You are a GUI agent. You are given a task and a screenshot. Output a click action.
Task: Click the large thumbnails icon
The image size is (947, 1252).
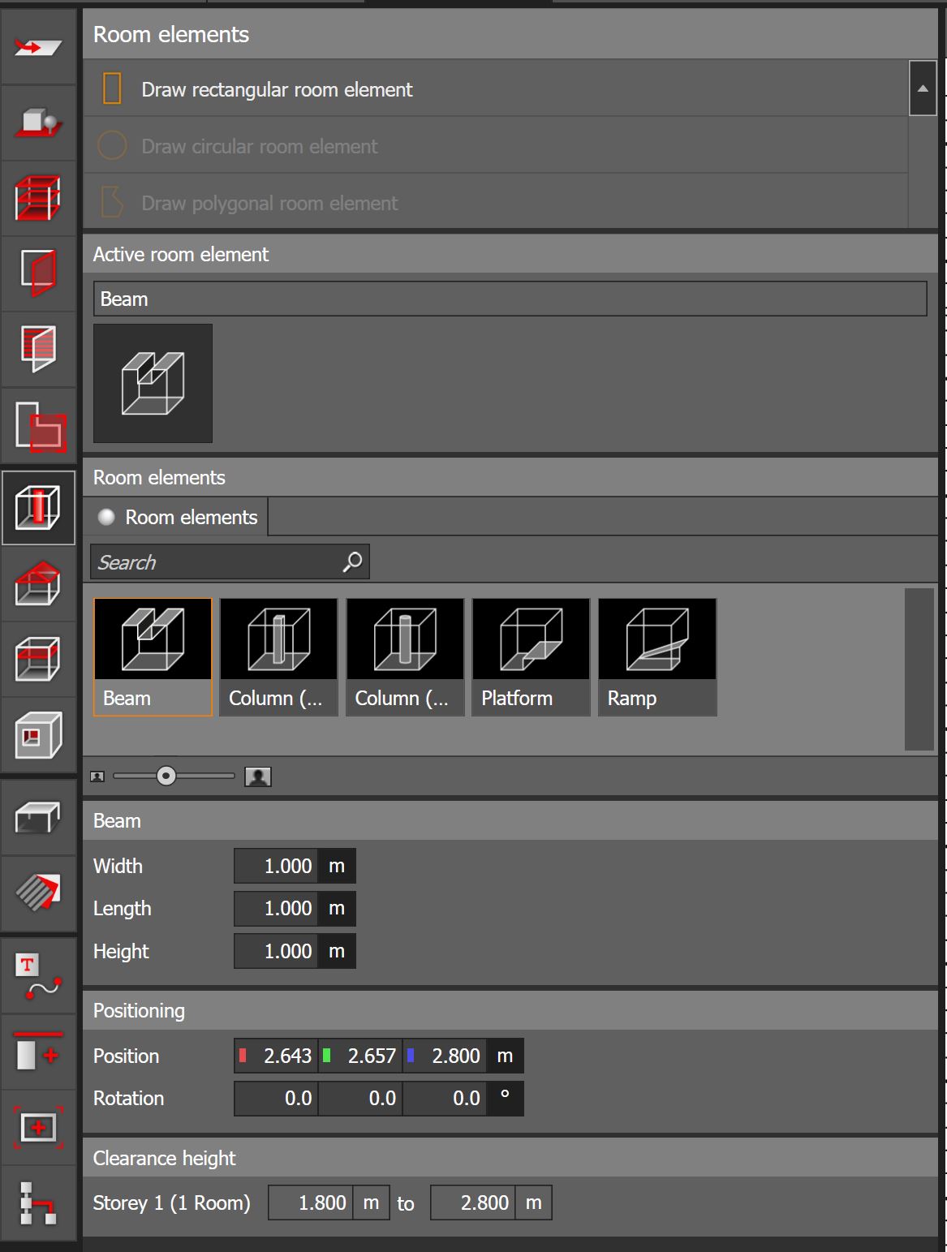[258, 777]
